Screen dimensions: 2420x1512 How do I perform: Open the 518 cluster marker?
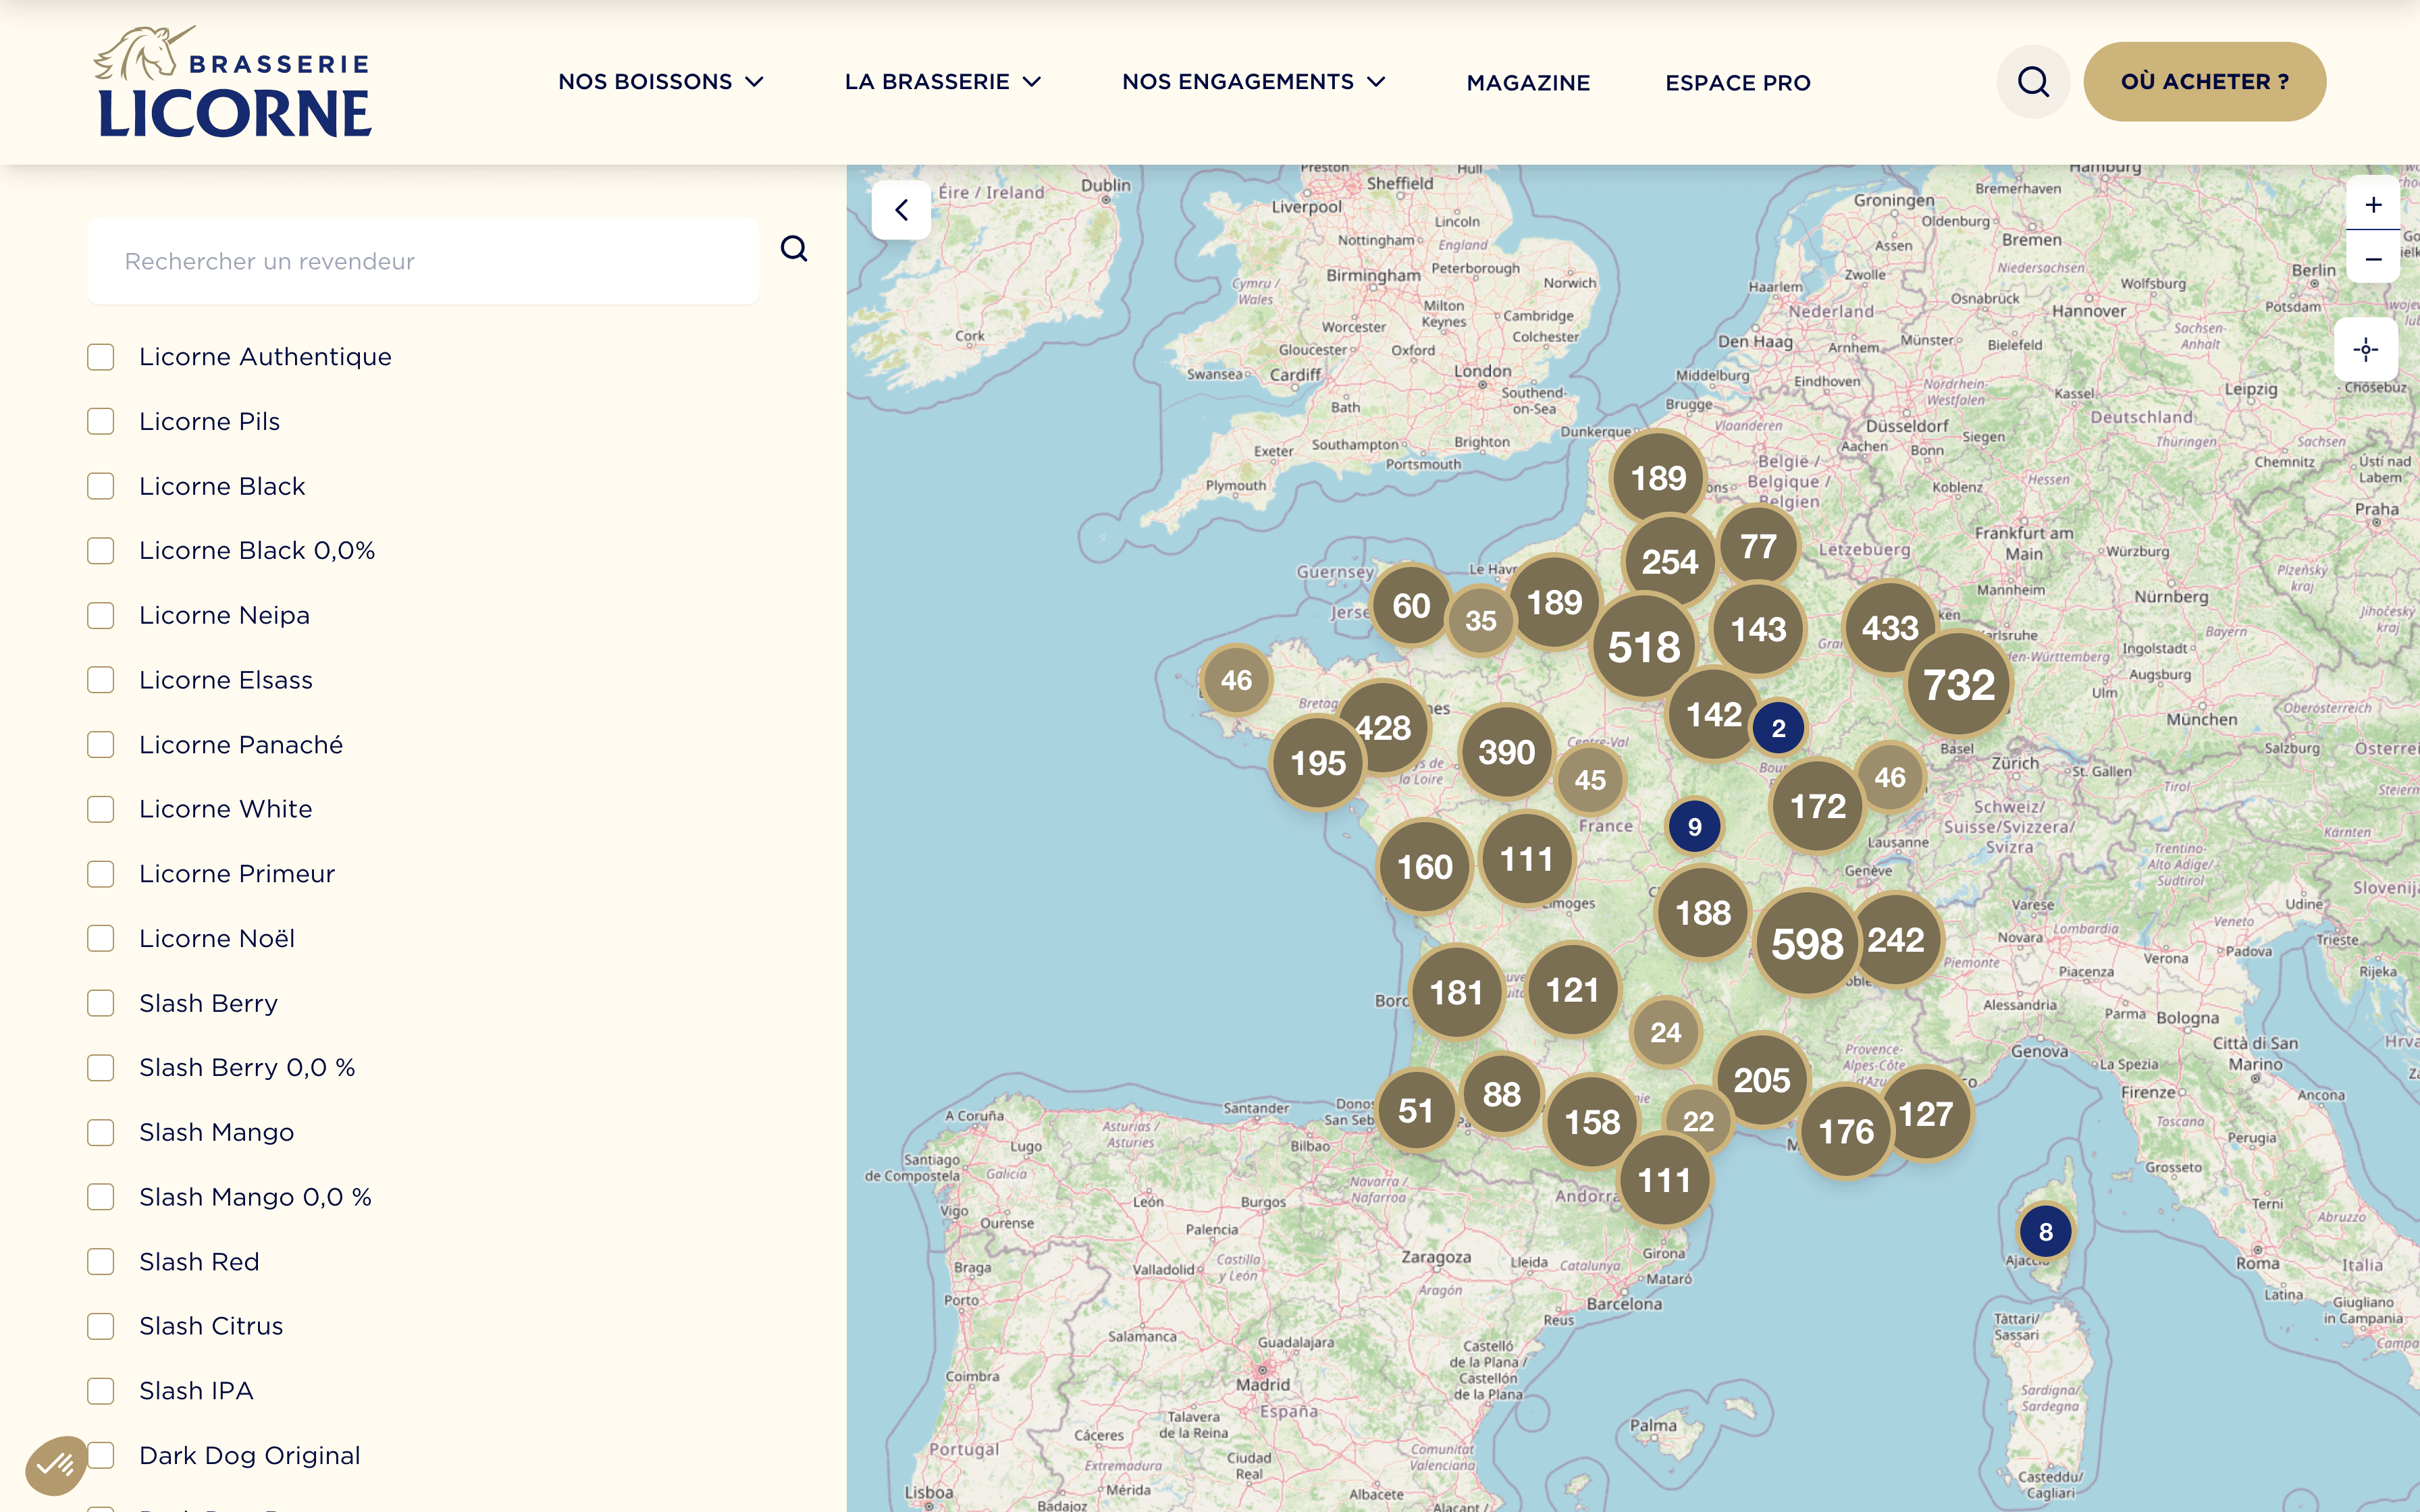(x=1643, y=647)
